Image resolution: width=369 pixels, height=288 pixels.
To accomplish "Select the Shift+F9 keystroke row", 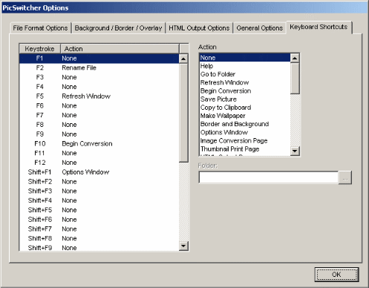I will click(99, 247).
